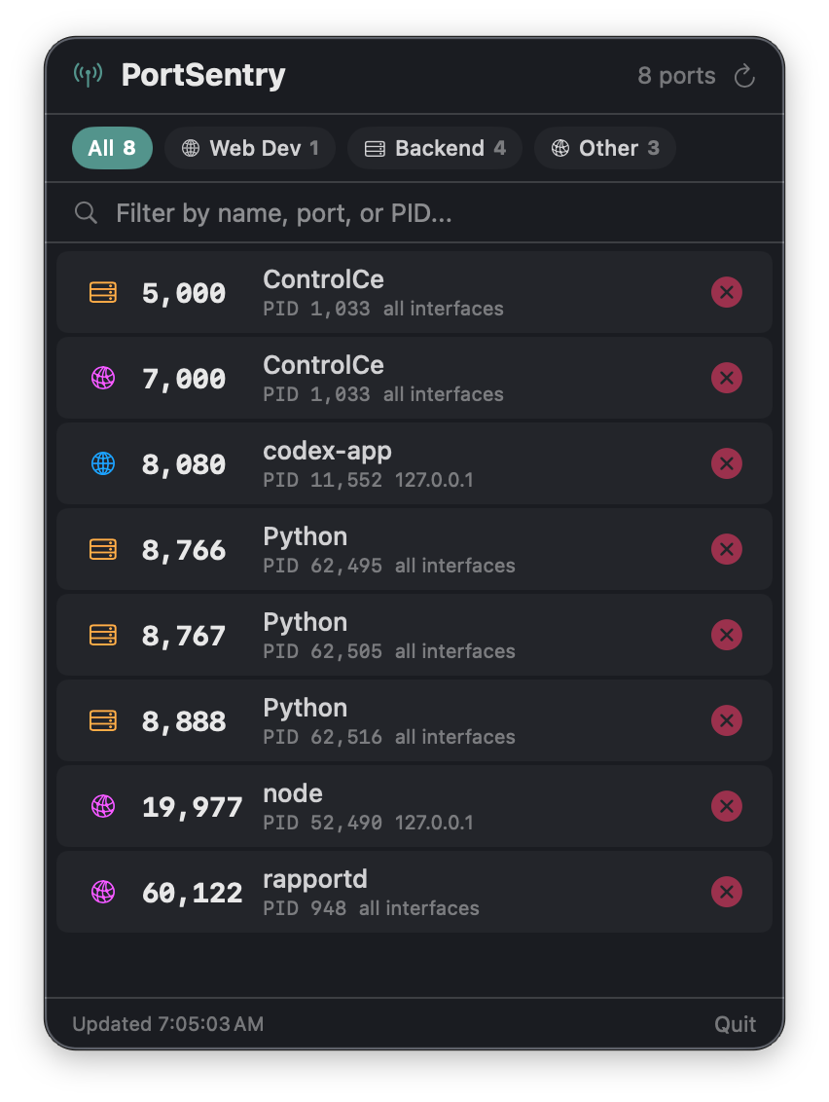829x1102 pixels.
Task: Terminate codex-app on port 8,080
Action: pos(726,463)
